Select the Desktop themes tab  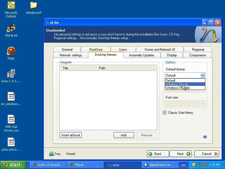(106, 55)
